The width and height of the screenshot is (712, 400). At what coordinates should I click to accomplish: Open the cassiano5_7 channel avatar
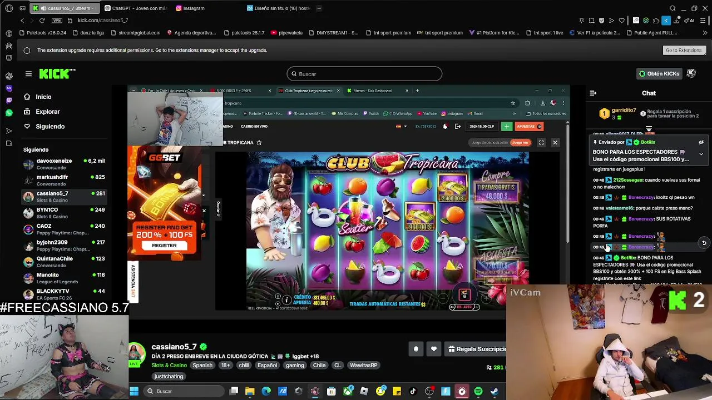[137, 352]
